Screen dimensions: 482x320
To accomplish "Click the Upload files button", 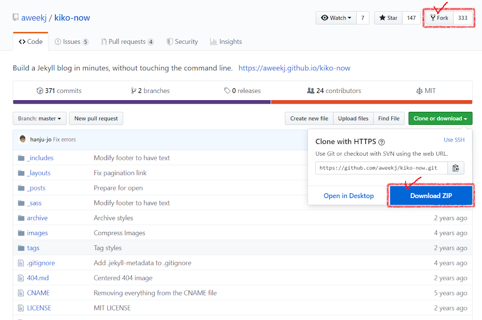I will [353, 119].
